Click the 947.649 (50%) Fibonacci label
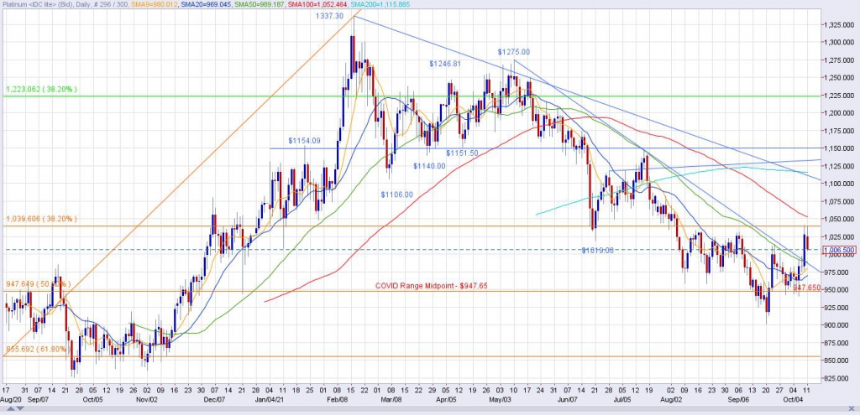 39,285
